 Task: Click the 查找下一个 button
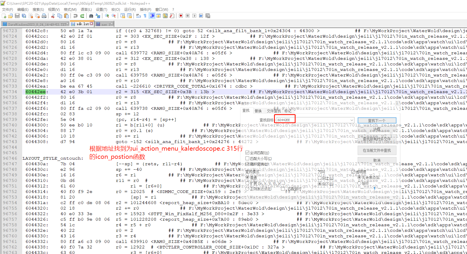tap(377, 120)
